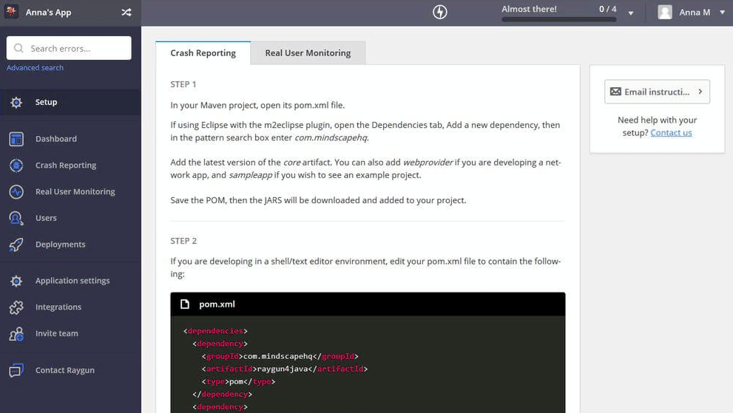Click the Anna M username text
Screen dimensions: 733x413
point(695,13)
